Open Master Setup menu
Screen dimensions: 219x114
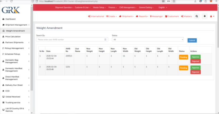point(99,8)
